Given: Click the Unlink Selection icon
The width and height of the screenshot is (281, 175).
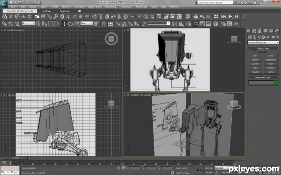Looking at the screenshot, I should (11, 24).
